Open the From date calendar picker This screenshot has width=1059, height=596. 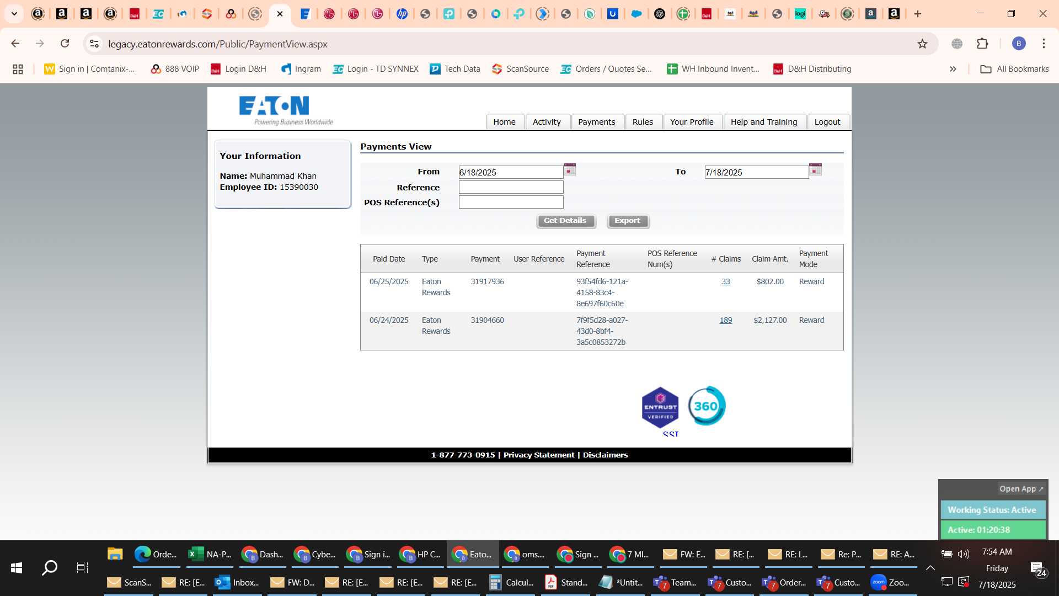click(569, 170)
